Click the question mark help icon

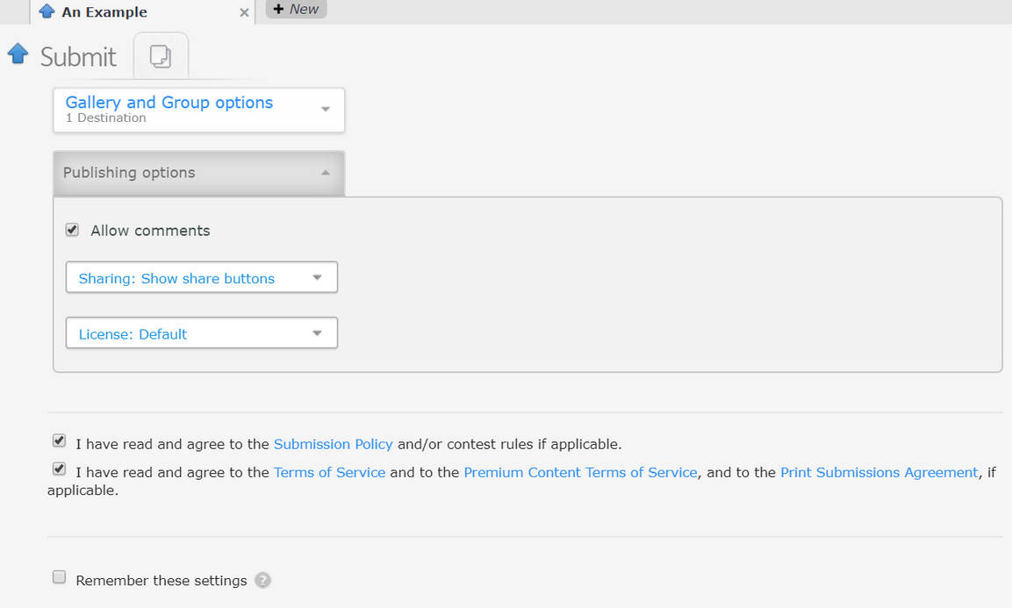click(262, 580)
